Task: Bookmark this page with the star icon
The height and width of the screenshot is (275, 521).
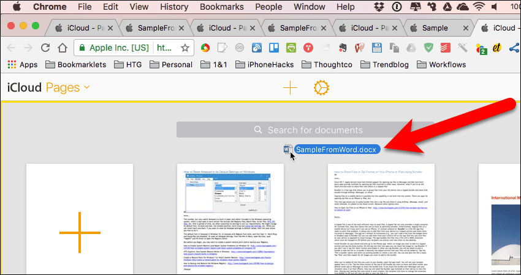Action: click(185, 48)
